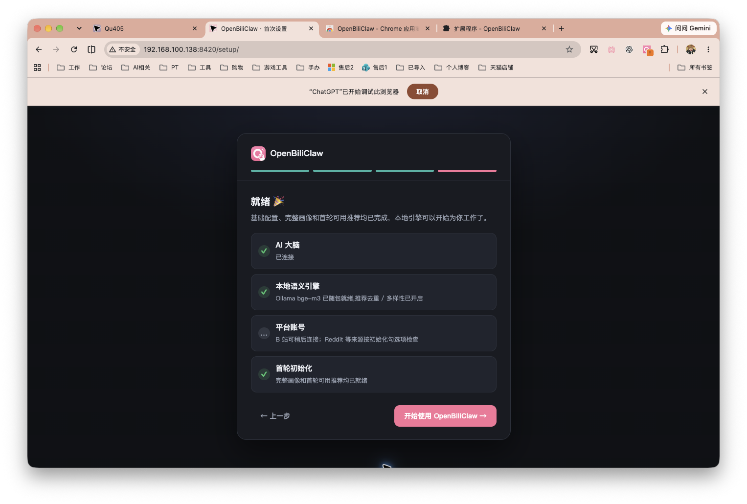
Task: Reload the setup page
Action: pos(74,49)
